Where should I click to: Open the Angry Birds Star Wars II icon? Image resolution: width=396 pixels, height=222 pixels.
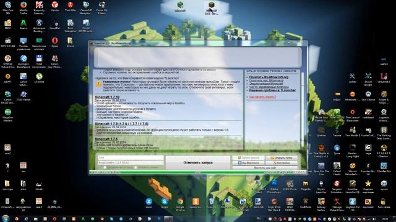(x=274, y=204)
